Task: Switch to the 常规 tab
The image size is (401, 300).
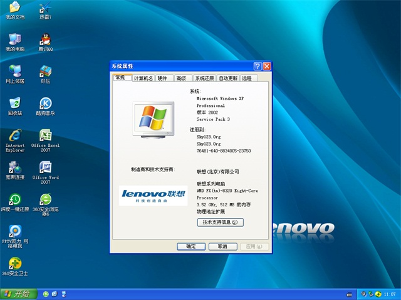Action: pyautogui.click(x=122, y=77)
